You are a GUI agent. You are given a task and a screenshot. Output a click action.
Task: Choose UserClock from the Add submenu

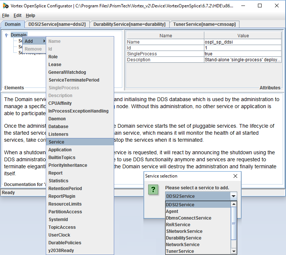80,235
